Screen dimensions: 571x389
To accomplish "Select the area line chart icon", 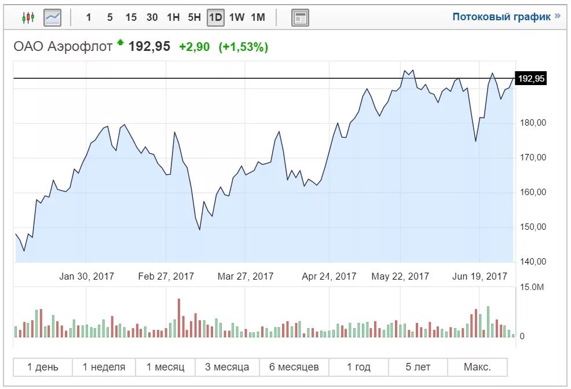I will tap(53, 17).
